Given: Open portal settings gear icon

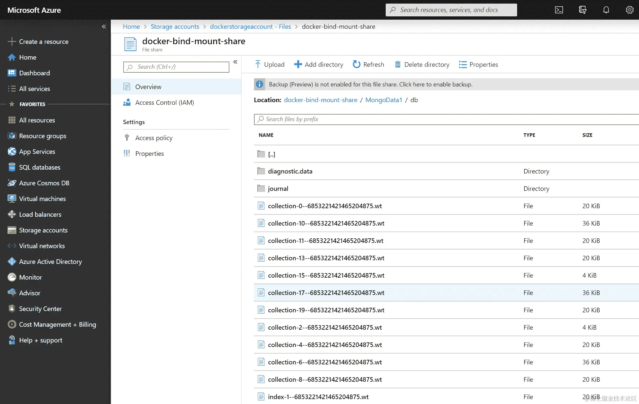Looking at the screenshot, I should (x=629, y=10).
